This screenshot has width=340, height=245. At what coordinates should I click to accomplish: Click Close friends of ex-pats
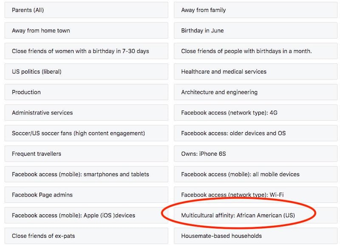coord(86,236)
